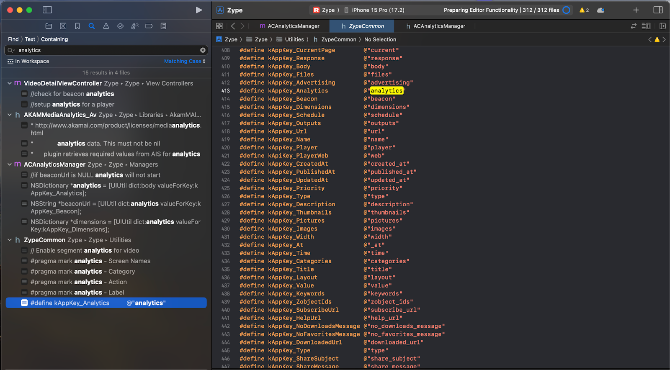This screenshot has width=670, height=370.
Task: Click the Utilities folder breadcrumb
Action: 290,39
